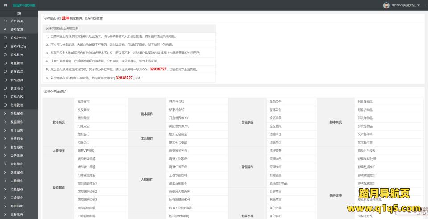Open 开服管理 menu item
Screen dimensions: 428x219
pos(19,63)
